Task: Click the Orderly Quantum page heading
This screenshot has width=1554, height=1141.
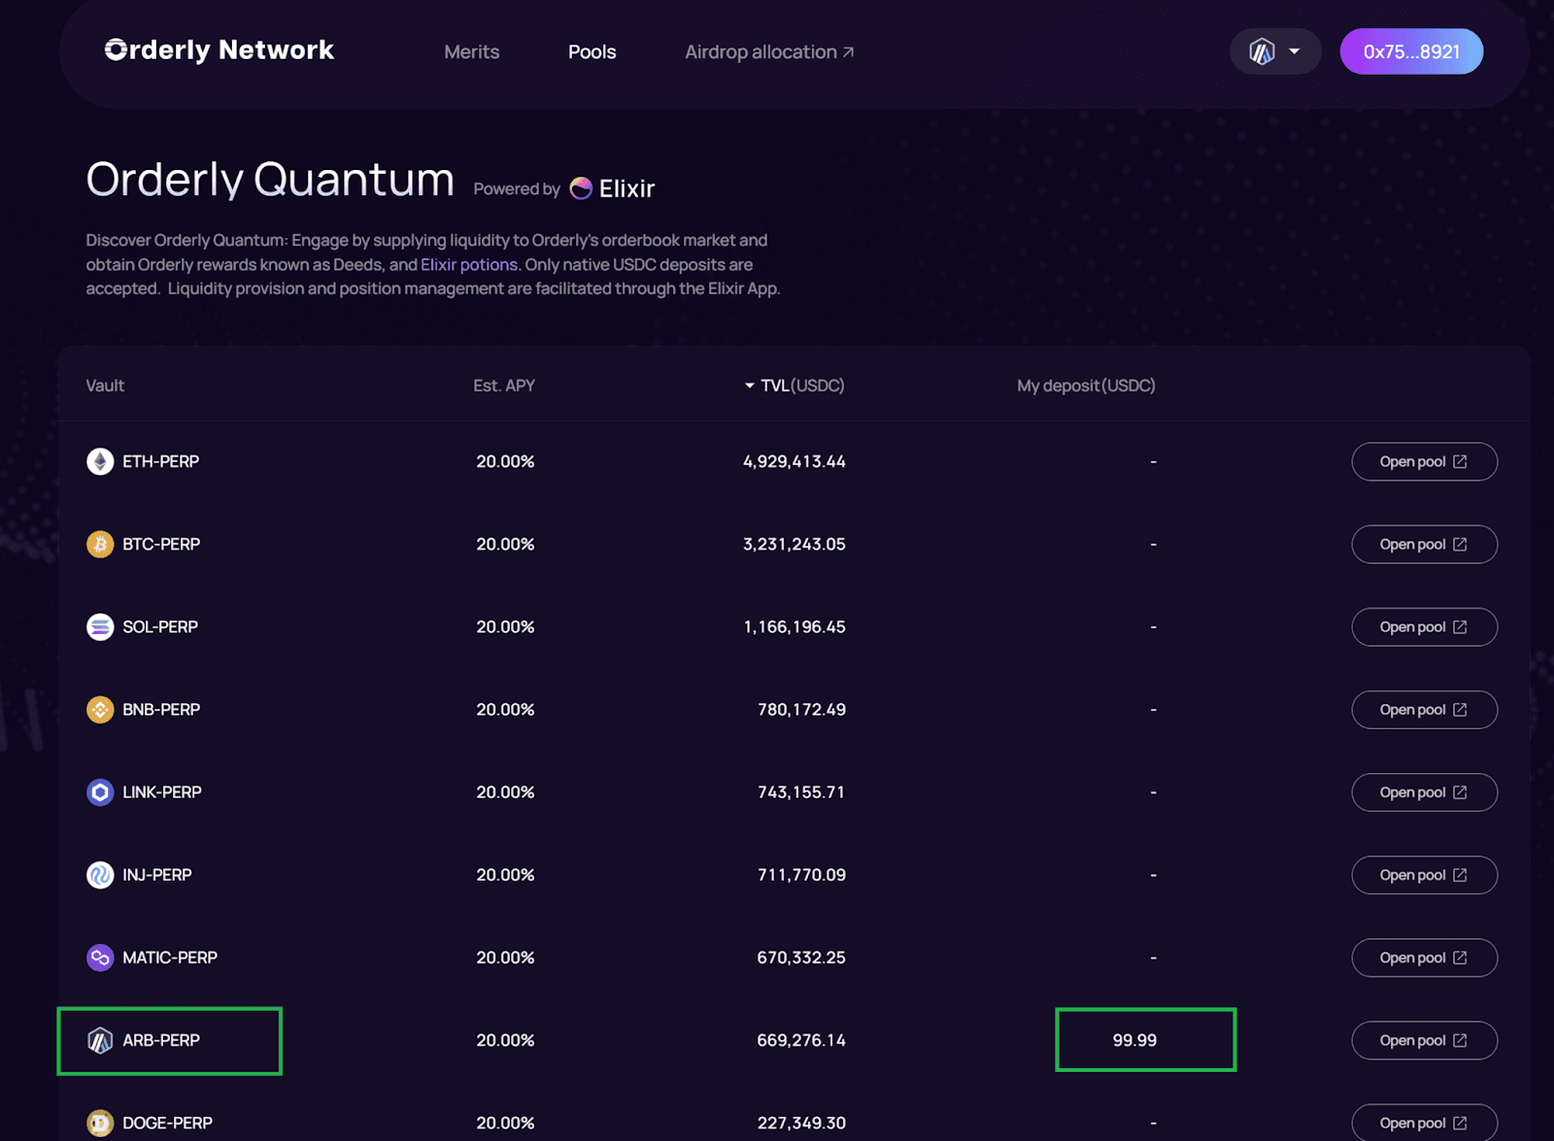Action: pos(270,180)
